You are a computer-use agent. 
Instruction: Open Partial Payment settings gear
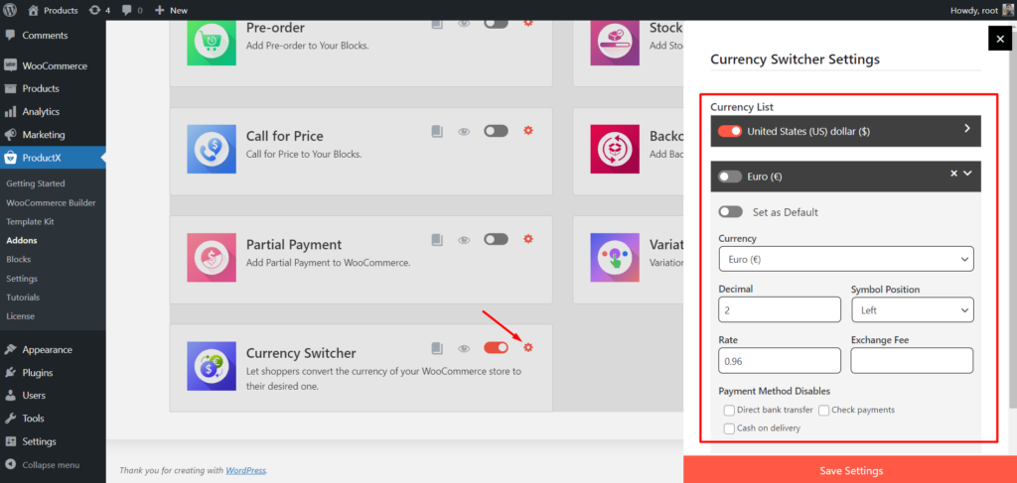(x=528, y=239)
